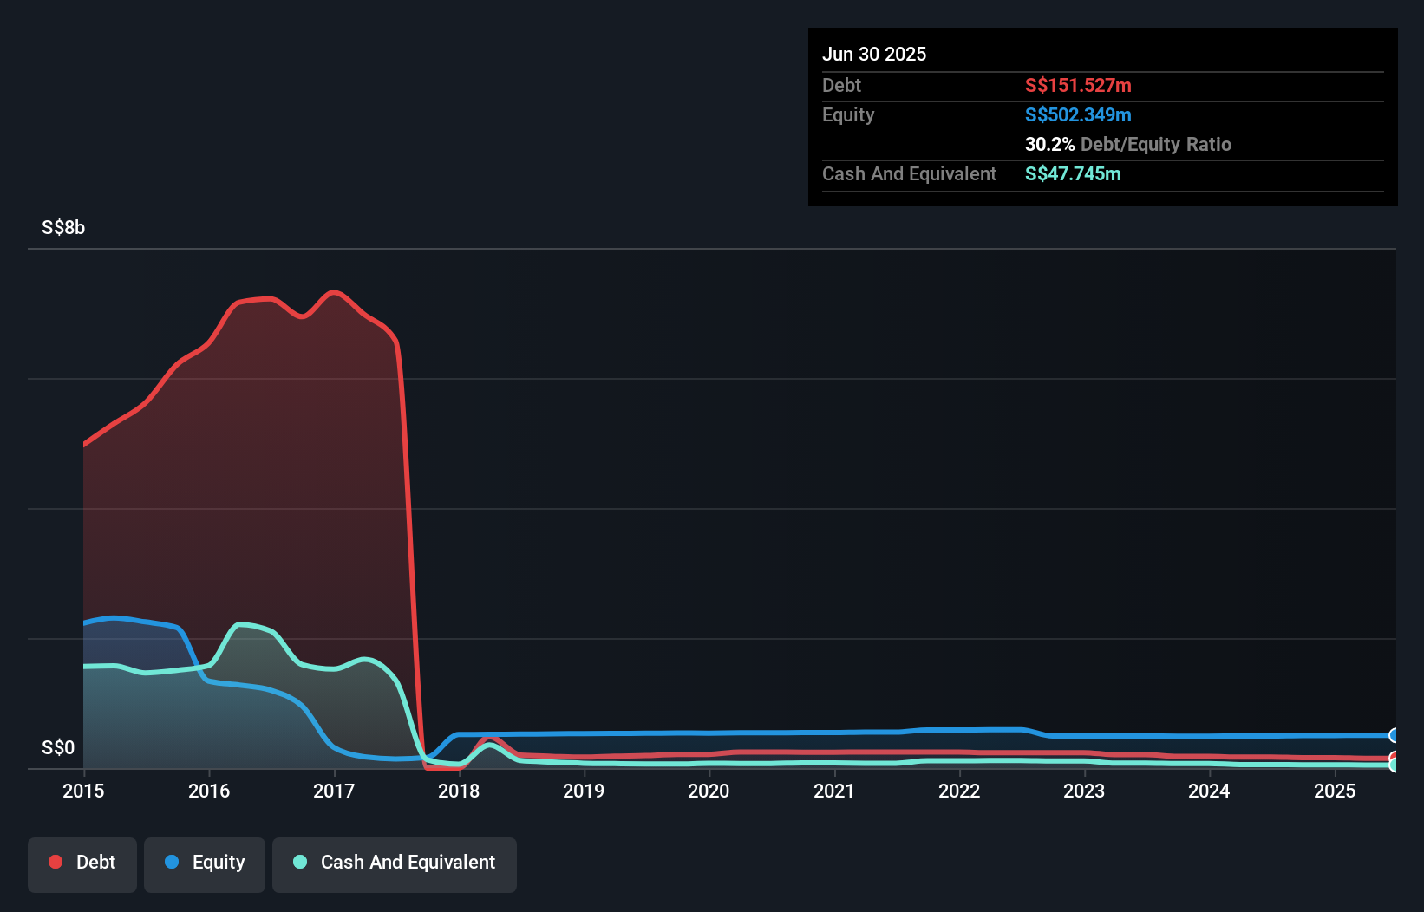Image resolution: width=1424 pixels, height=912 pixels.
Task: Open details for the Debt/Equity Ratio row
Action: point(1128,144)
